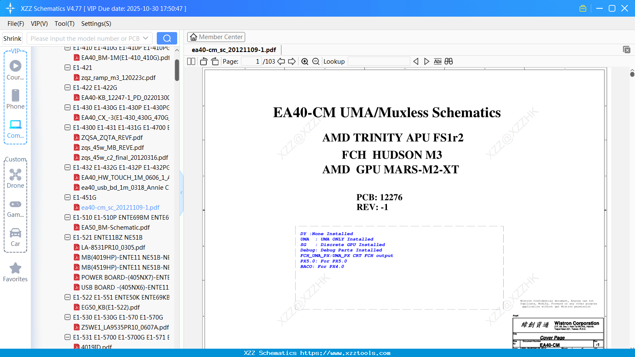
Task: Collapse the E1-421 folder
Action: point(68,67)
